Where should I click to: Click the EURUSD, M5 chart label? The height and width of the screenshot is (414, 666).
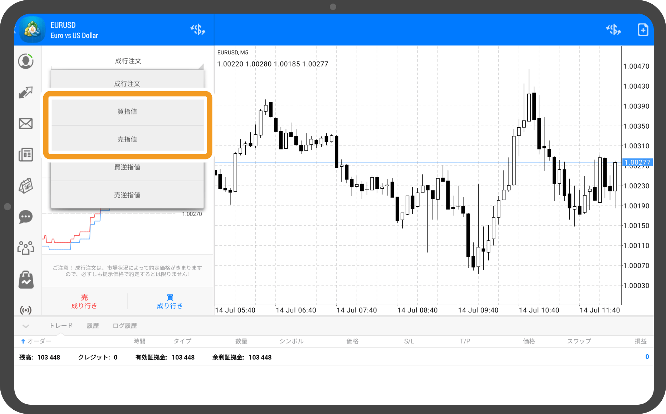click(x=232, y=53)
